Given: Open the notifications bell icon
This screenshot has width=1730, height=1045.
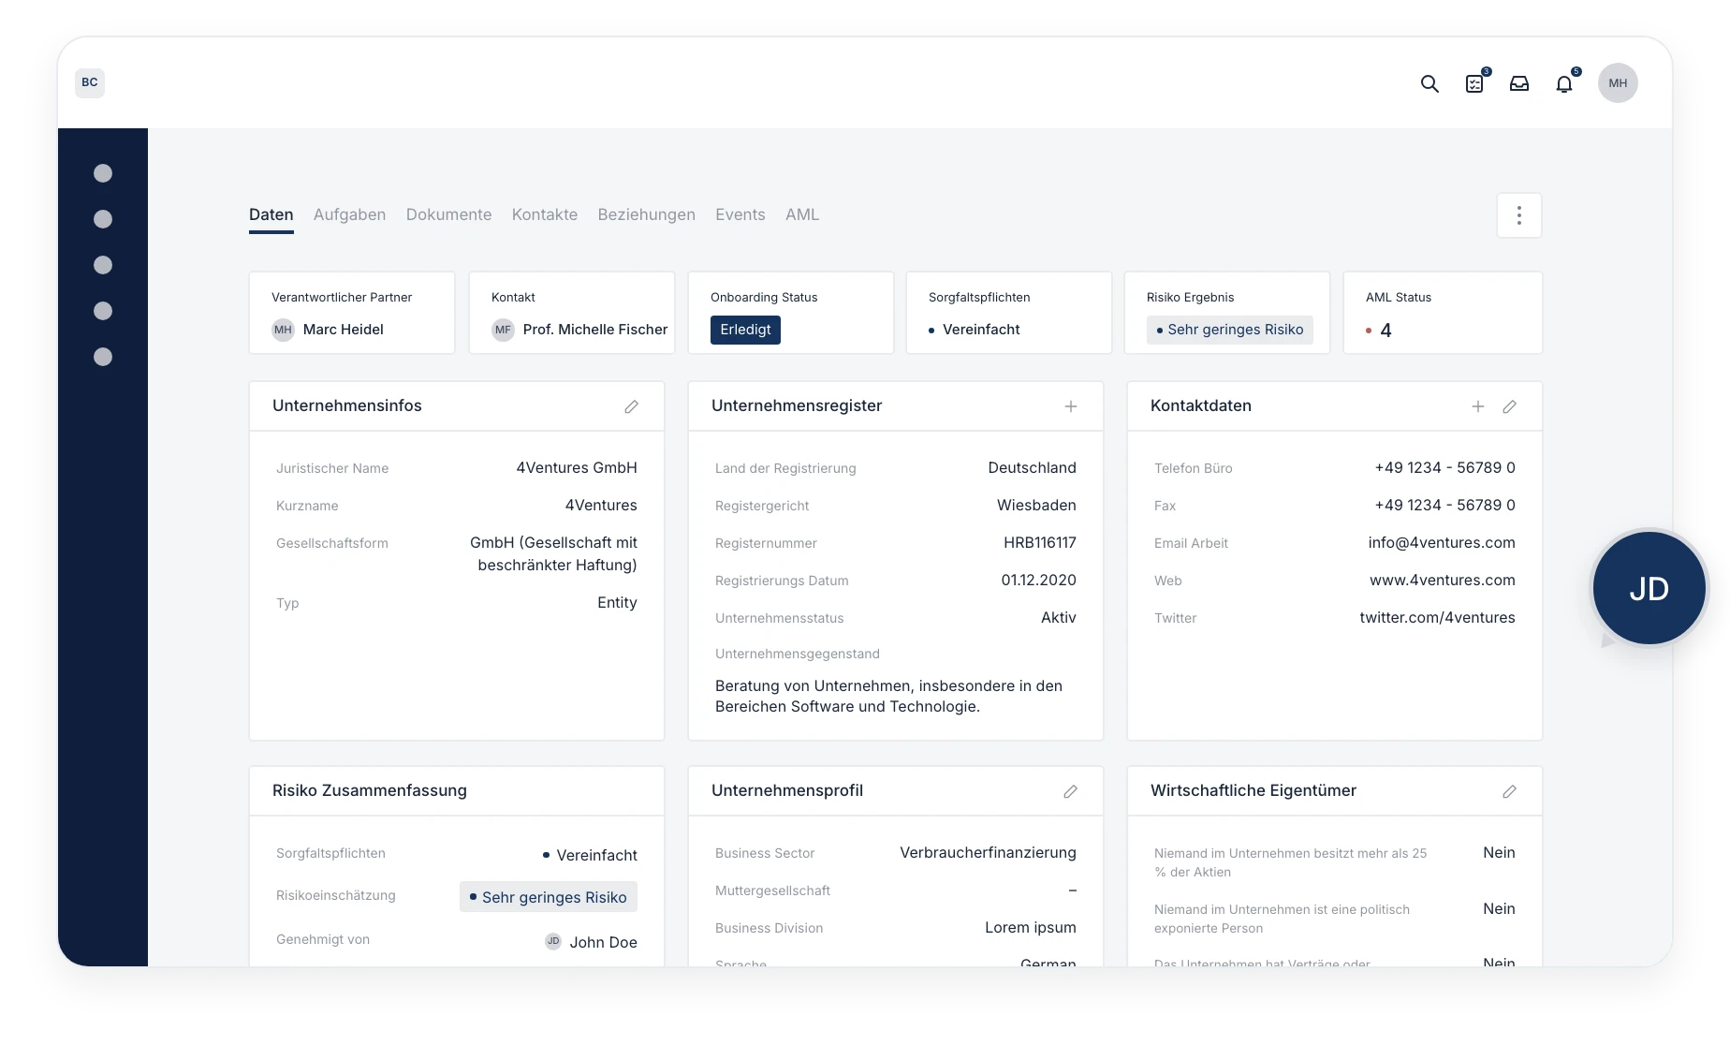Looking at the screenshot, I should pyautogui.click(x=1565, y=83).
